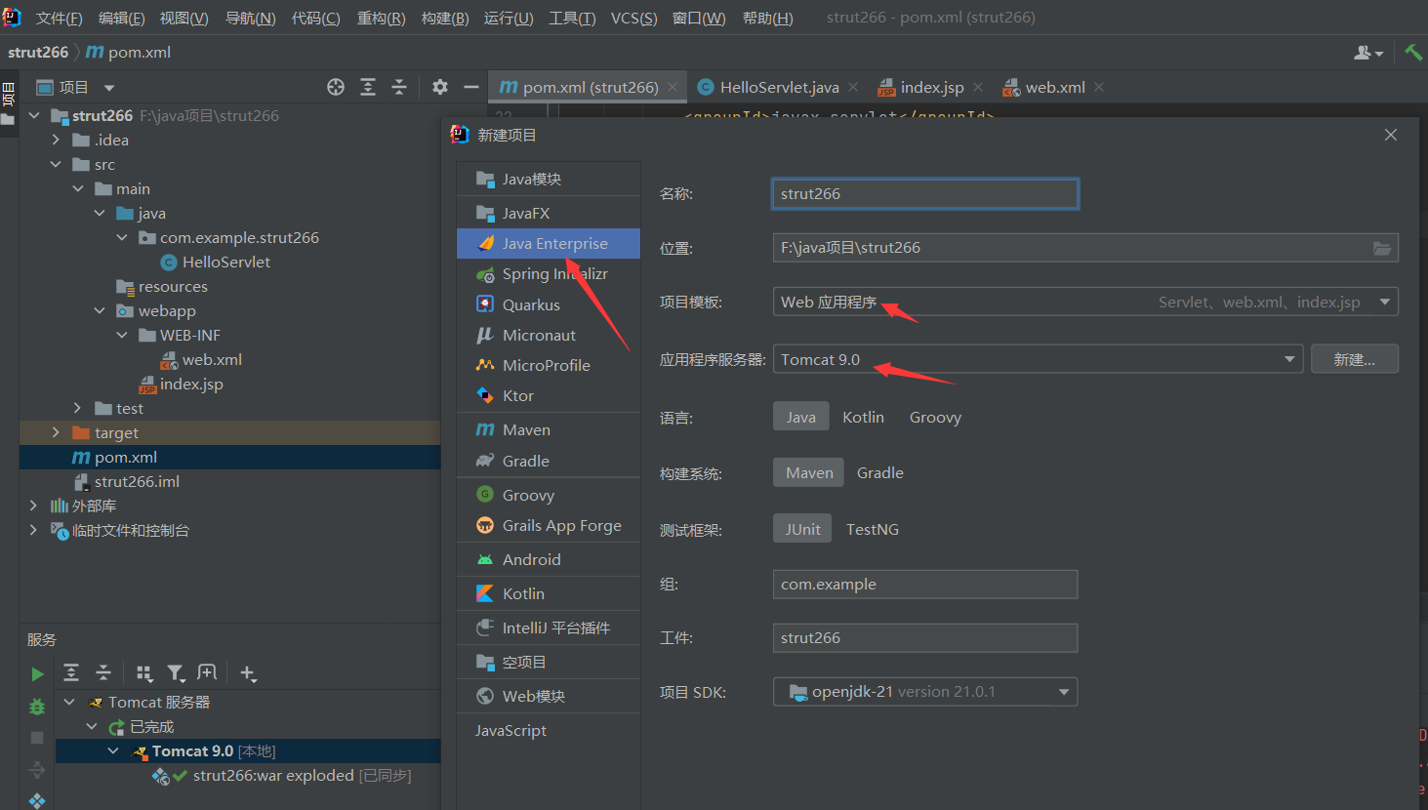Screen dimensions: 1428x810
Task: Click the open in new tab icon in services
Action: click(x=207, y=672)
